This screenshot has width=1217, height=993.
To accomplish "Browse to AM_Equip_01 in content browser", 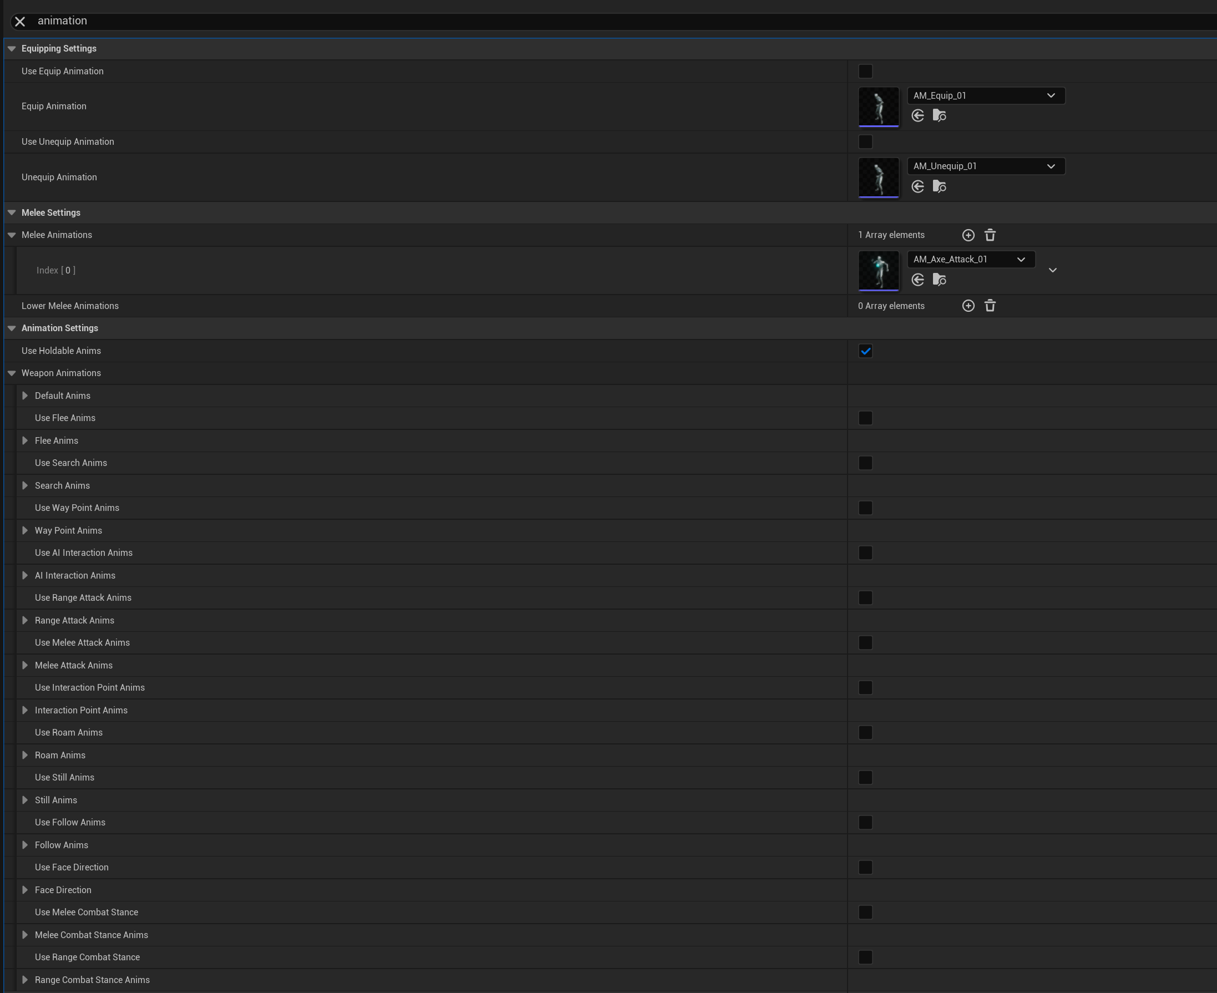I will click(x=939, y=116).
